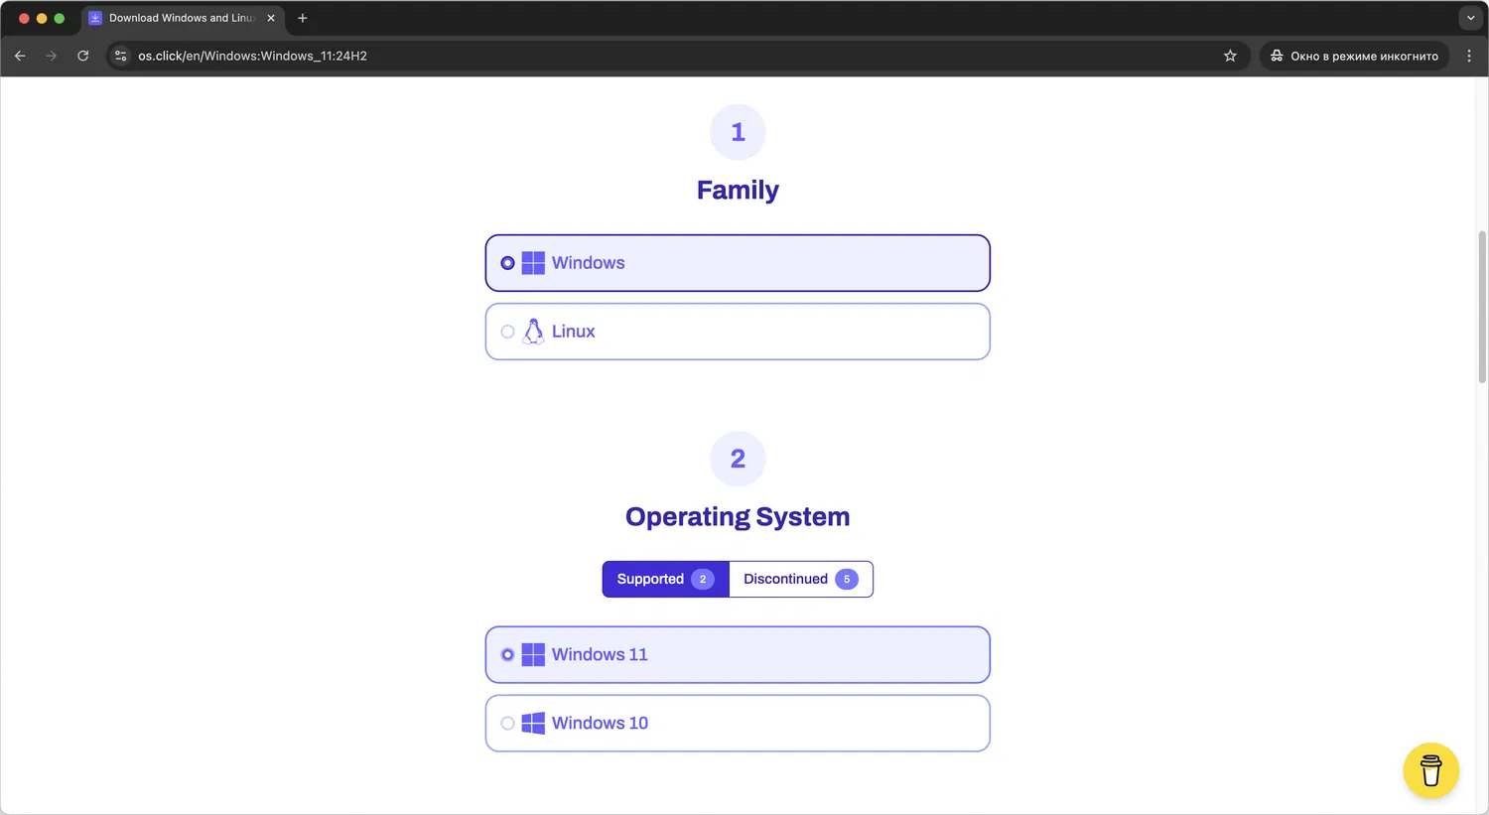
Task: Click the Download Windows and Linux browser tab
Action: [x=183, y=18]
